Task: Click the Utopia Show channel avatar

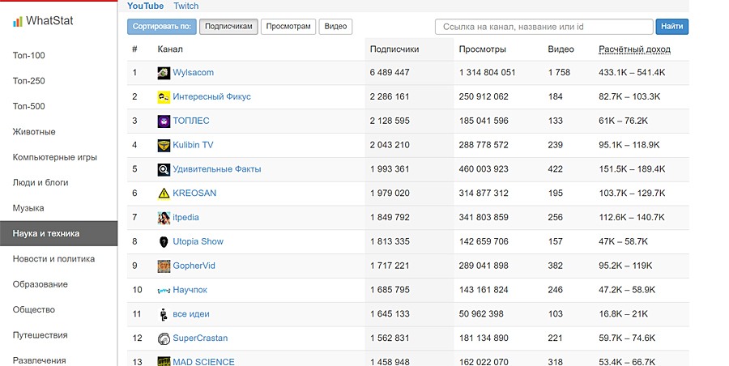Action: pyautogui.click(x=164, y=242)
